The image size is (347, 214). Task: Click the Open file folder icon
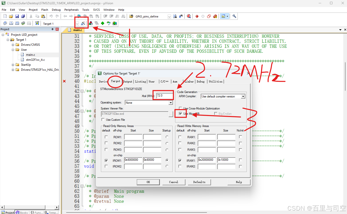click(11, 16)
